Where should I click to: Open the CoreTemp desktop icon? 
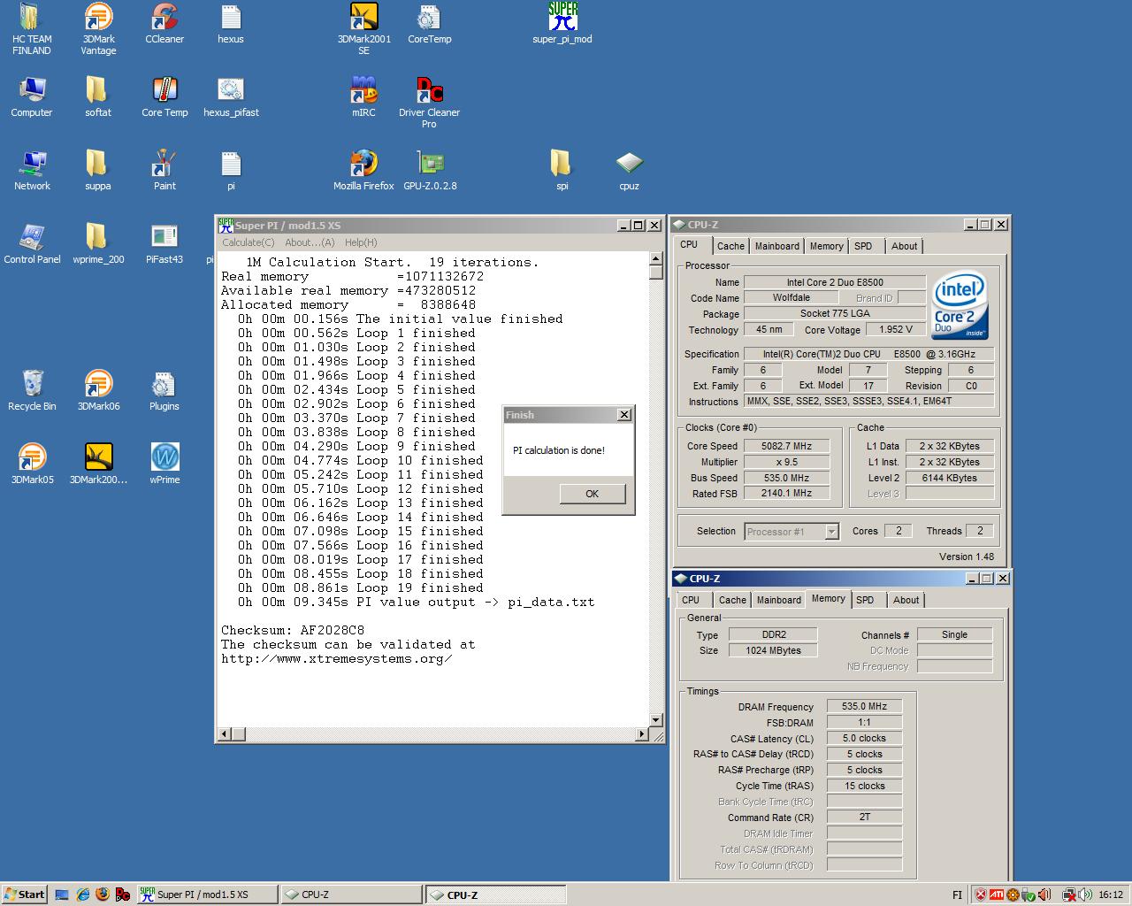(x=430, y=24)
